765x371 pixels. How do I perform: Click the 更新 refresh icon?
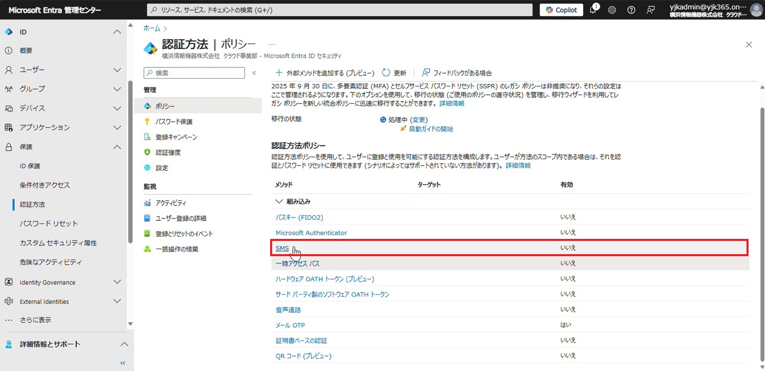click(x=386, y=73)
